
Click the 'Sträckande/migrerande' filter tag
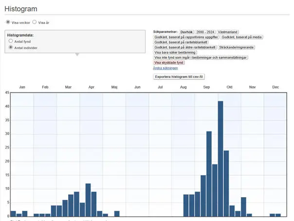(x=237, y=47)
